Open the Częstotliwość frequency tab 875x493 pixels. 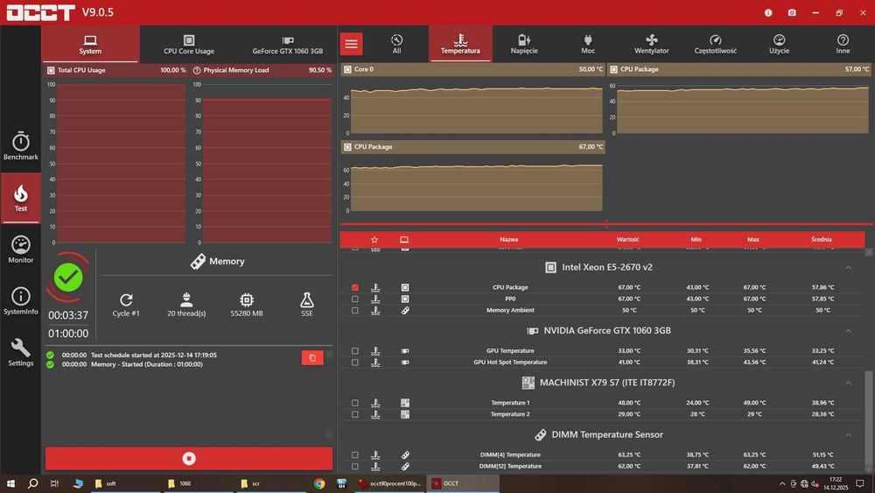tap(716, 44)
